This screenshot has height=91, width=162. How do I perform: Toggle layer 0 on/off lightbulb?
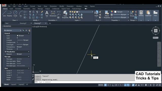tap(70, 12)
